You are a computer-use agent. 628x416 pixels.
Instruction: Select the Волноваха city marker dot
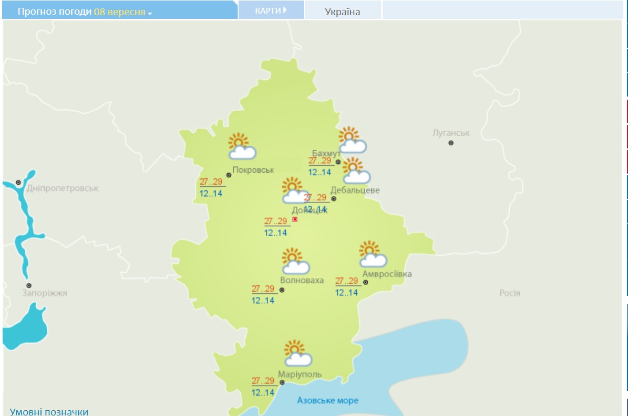282,290
